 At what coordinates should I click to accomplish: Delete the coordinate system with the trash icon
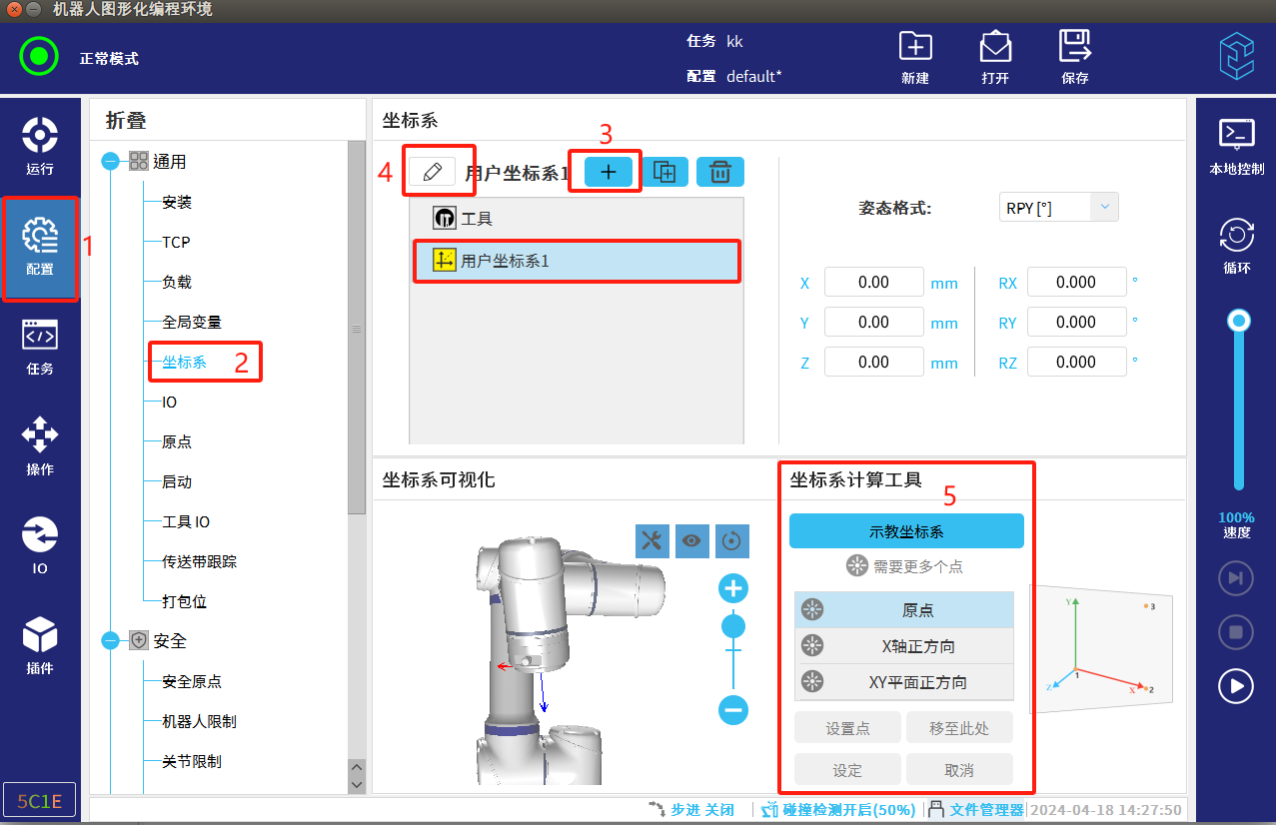pos(719,172)
